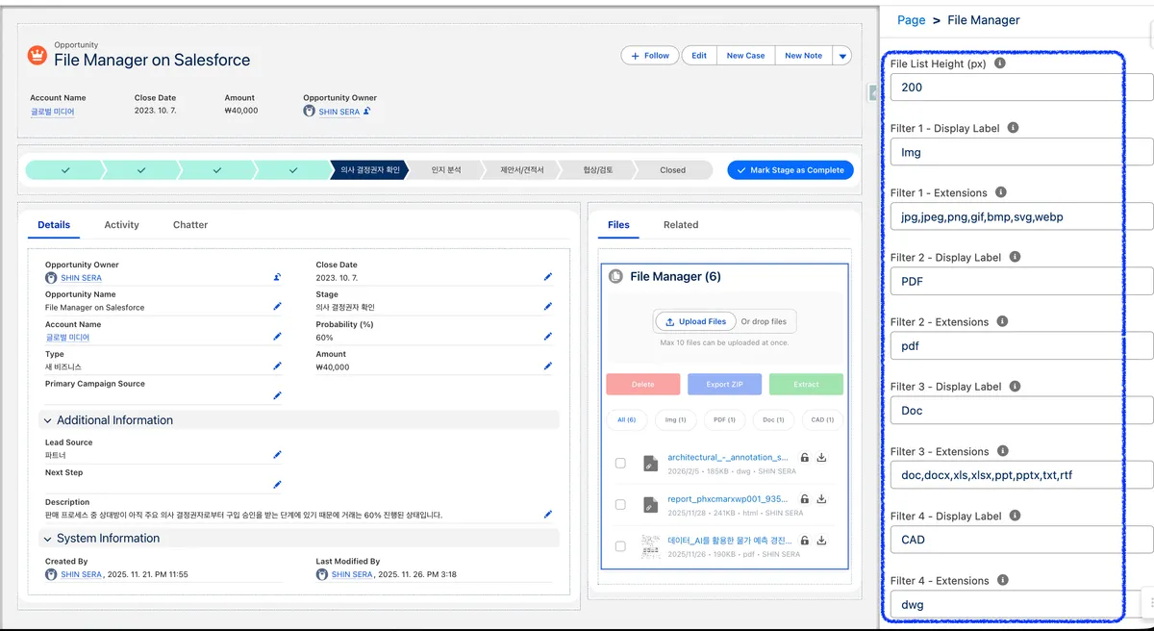Switch to the Related tab
1154x631 pixels.
pyautogui.click(x=681, y=224)
